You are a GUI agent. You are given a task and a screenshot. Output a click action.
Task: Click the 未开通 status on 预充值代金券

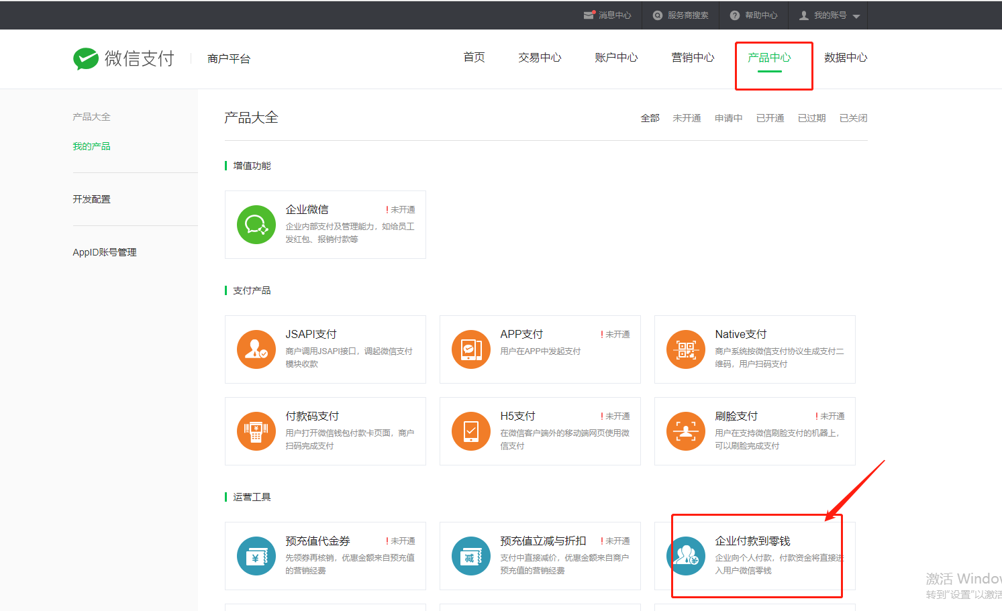coord(401,541)
